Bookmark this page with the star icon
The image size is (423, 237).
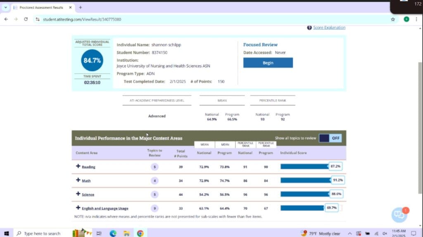pos(393,19)
